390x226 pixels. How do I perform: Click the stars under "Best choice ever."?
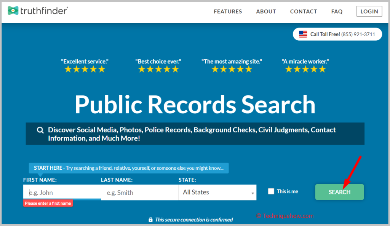158,69
